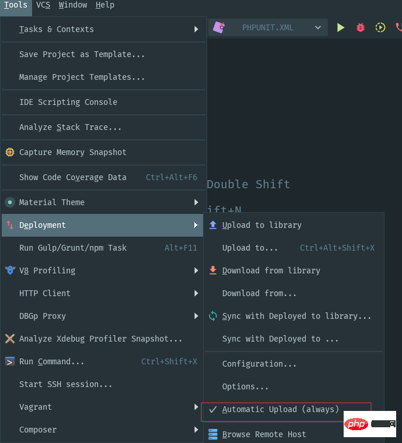Open the VCS menu

(x=43, y=5)
